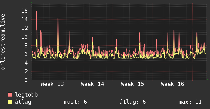The height and width of the screenshot is (109, 210).
Task: Click the 'átlag: 6' average statistic
Action: (x=133, y=102)
